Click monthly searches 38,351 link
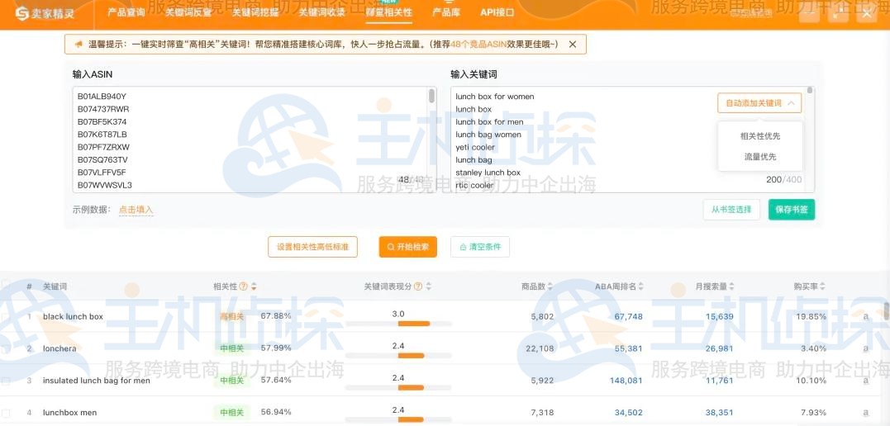Viewport: 890px width, 426px height. coord(719,413)
